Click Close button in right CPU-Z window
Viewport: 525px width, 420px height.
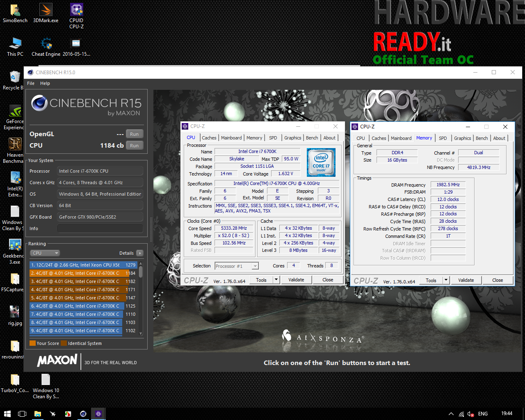[498, 281]
